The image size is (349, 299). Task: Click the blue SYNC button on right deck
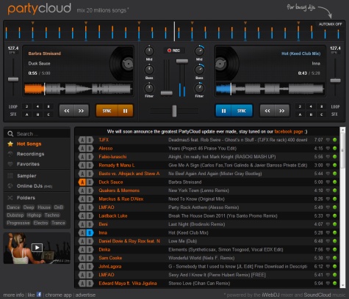click(242, 111)
